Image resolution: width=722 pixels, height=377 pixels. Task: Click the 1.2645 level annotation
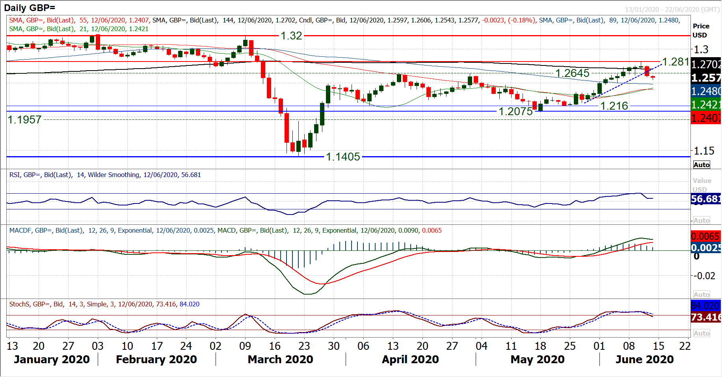572,73
